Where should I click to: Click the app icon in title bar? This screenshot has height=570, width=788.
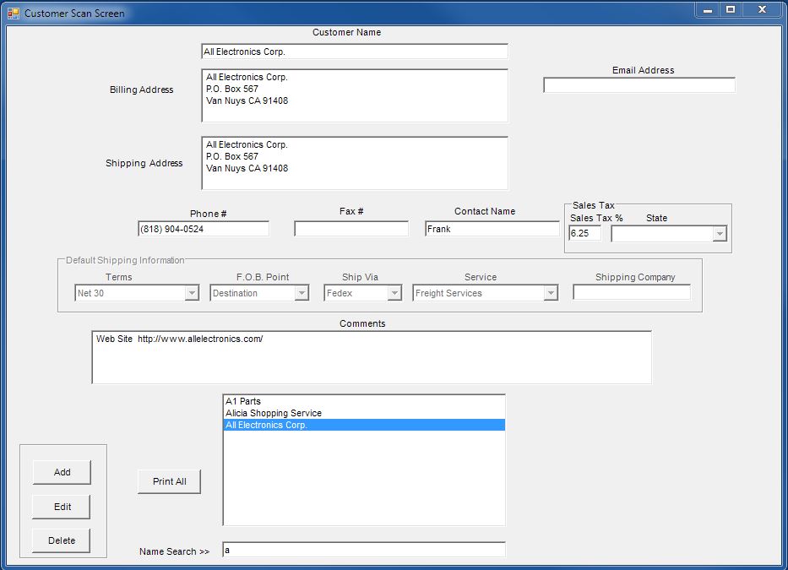[x=13, y=13]
